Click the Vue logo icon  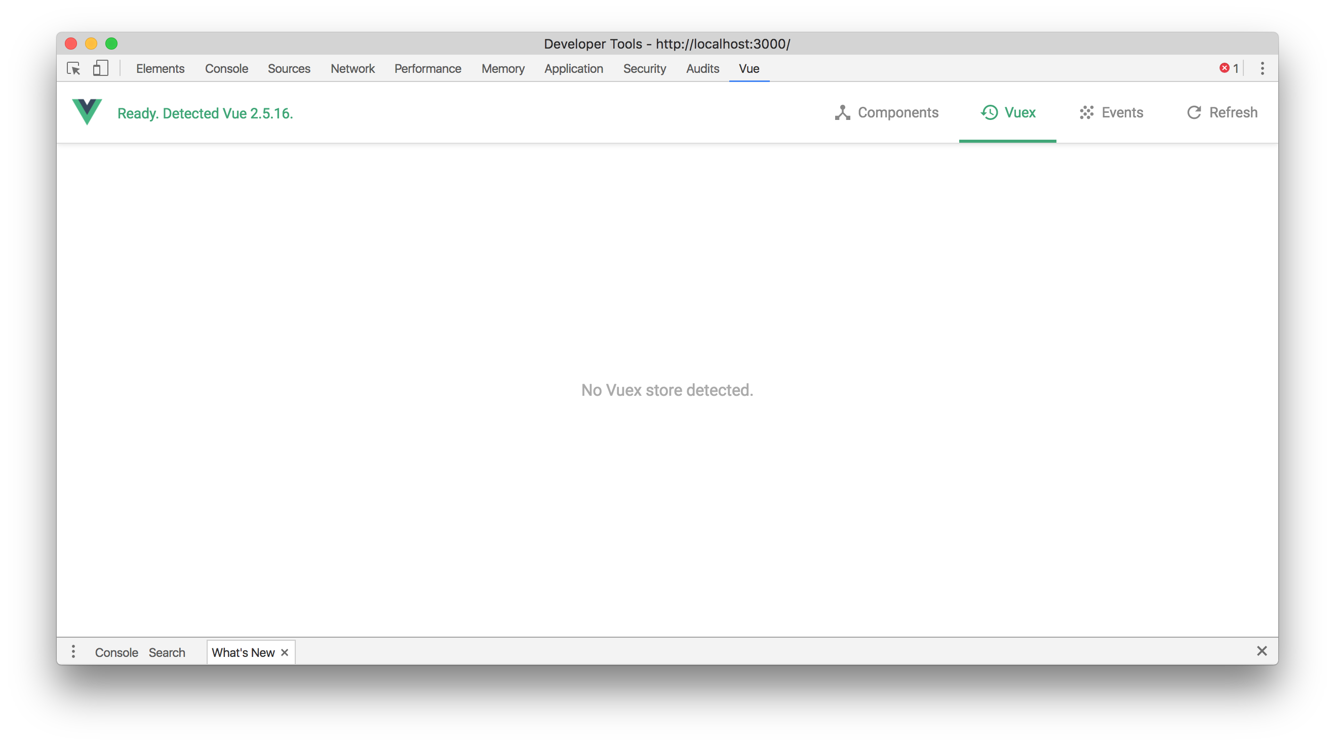point(87,111)
